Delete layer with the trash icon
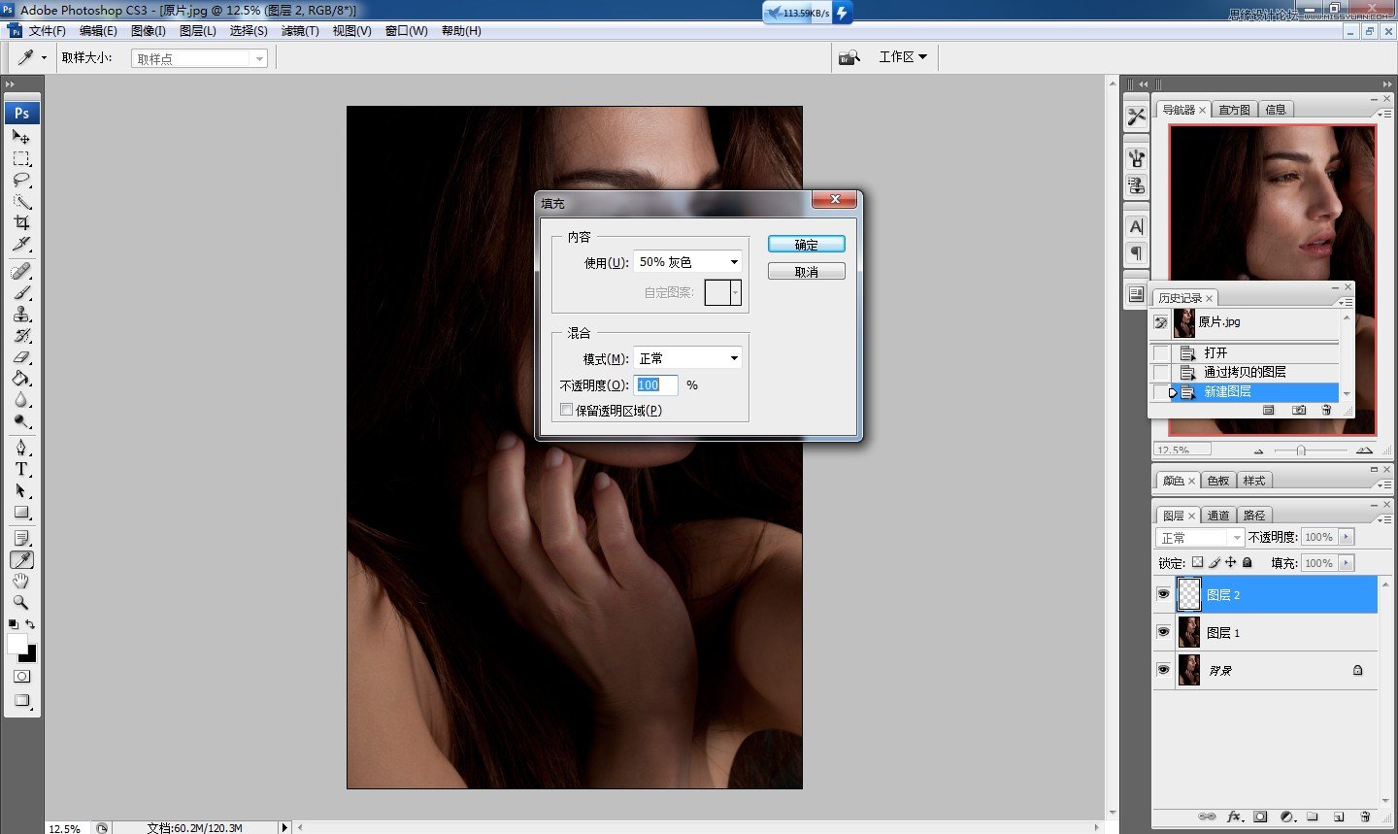This screenshot has height=834, width=1398. click(1365, 817)
